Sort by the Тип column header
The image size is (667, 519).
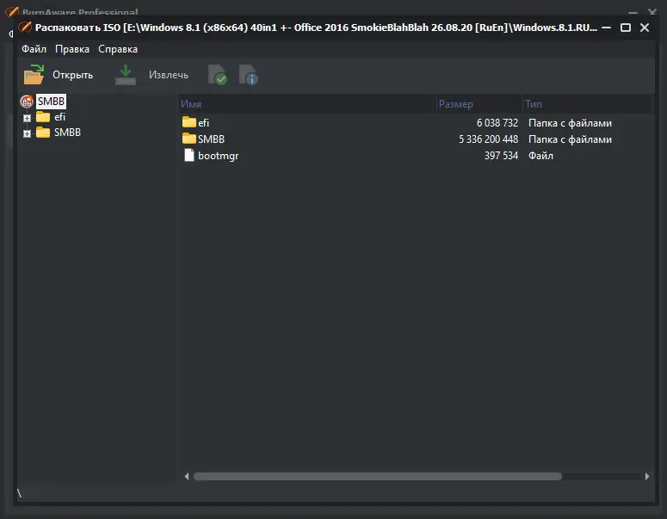point(588,104)
